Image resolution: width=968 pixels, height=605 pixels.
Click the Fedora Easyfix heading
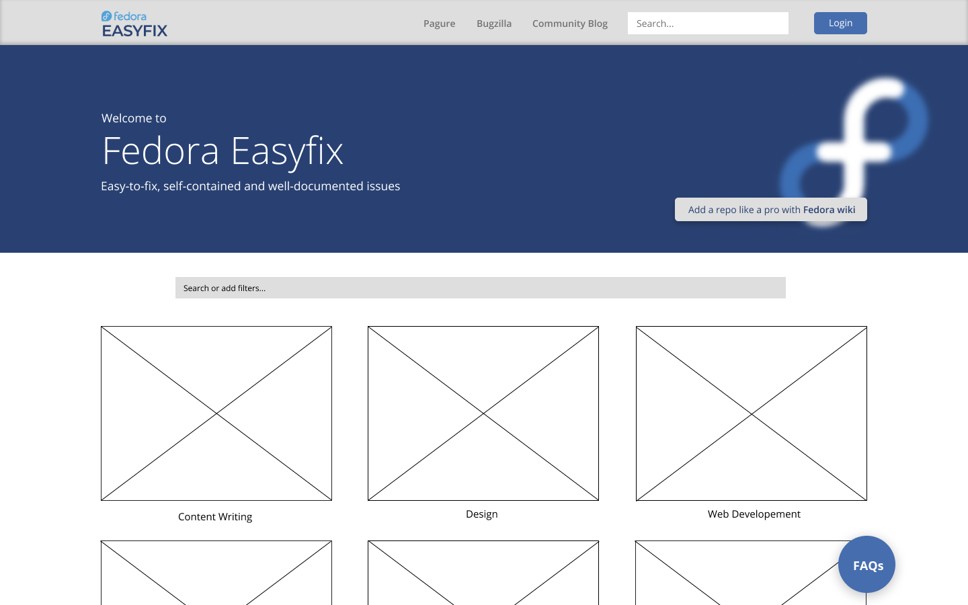pyautogui.click(x=223, y=151)
